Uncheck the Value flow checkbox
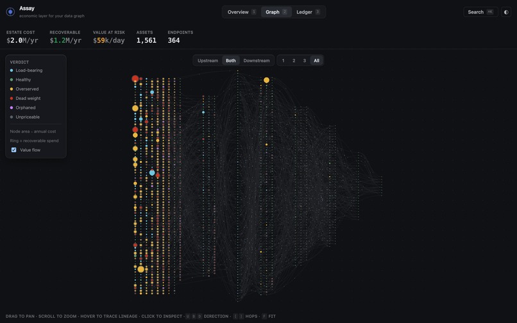The image size is (517, 323). click(14, 150)
